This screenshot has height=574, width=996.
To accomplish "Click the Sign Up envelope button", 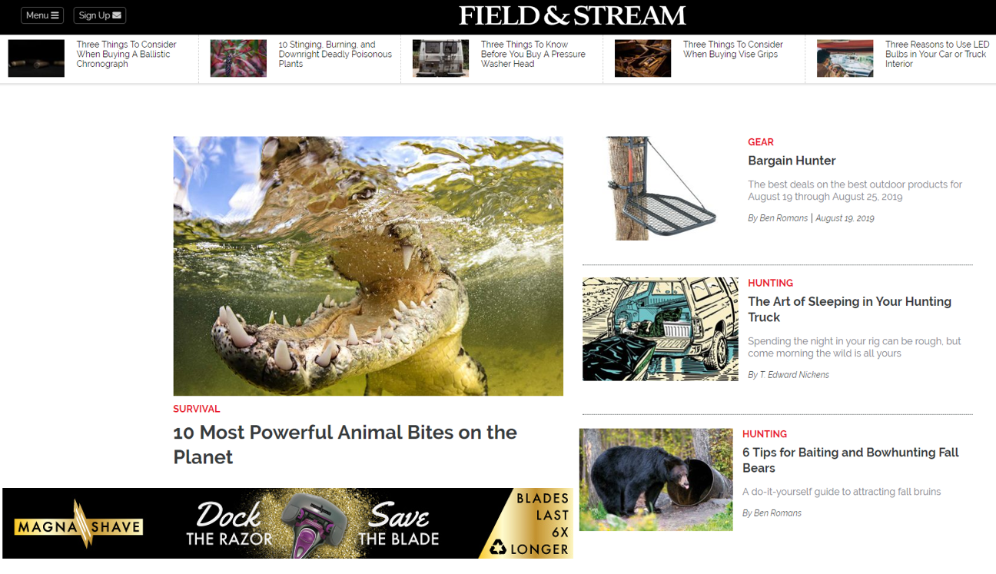I will 99,15.
